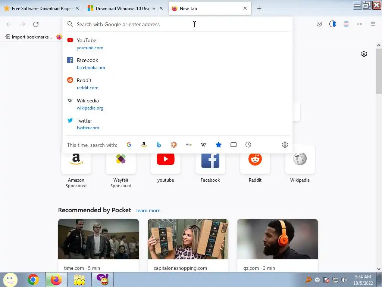
Task: Open the qz.com Pocket story thumbnail
Action: (278, 239)
